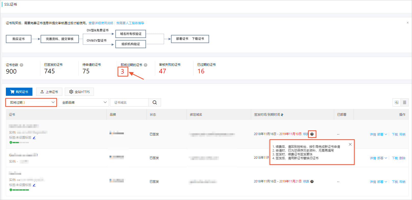412x200 pixels.
Task: Click the 全站HTTPS button
Action: 79,92
